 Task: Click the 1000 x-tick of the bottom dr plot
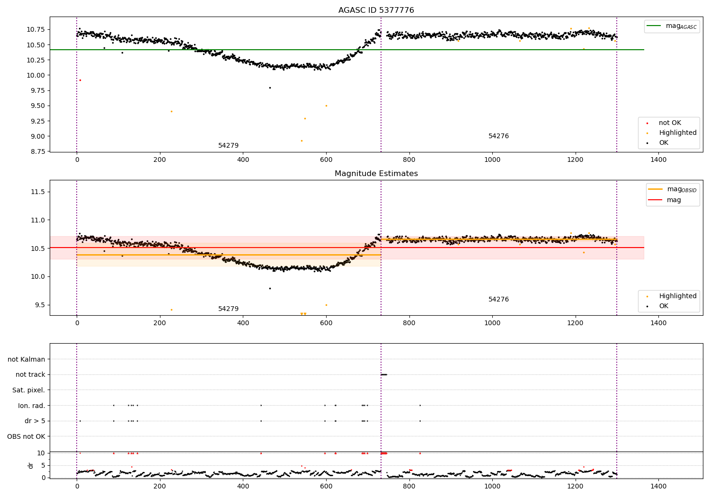click(x=492, y=487)
